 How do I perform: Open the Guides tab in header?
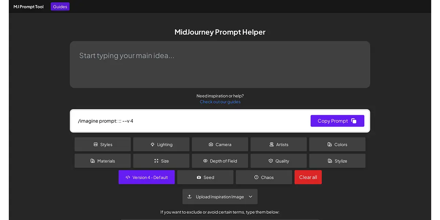pos(60,7)
